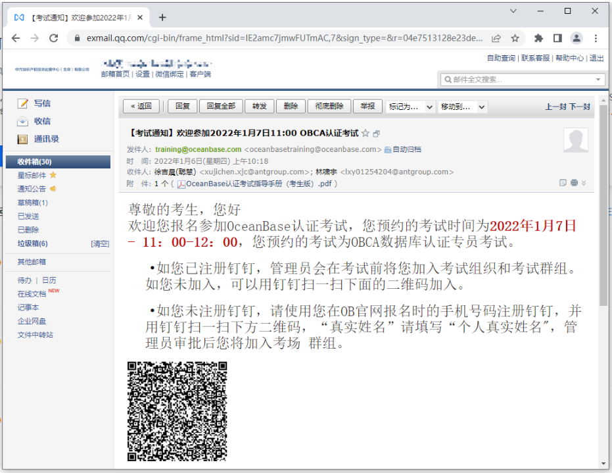The width and height of the screenshot is (612, 473).
Task: Click the 删除 delete button
Action: coord(291,106)
